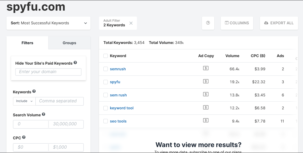Remove the Adult Filter with its X icon

[131, 23]
